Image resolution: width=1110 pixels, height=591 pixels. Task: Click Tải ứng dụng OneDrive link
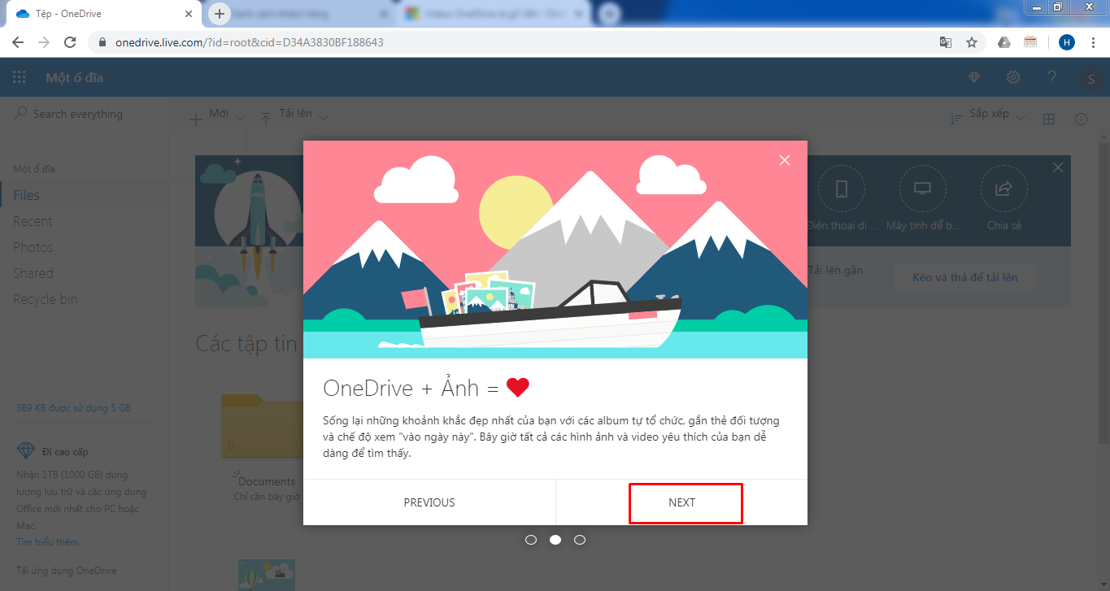pyautogui.click(x=67, y=571)
